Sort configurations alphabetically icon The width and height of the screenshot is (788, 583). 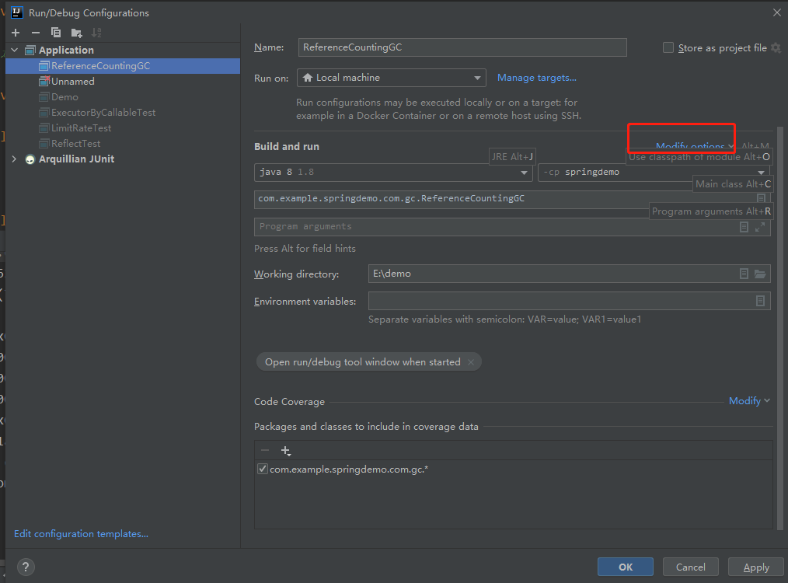(x=96, y=33)
